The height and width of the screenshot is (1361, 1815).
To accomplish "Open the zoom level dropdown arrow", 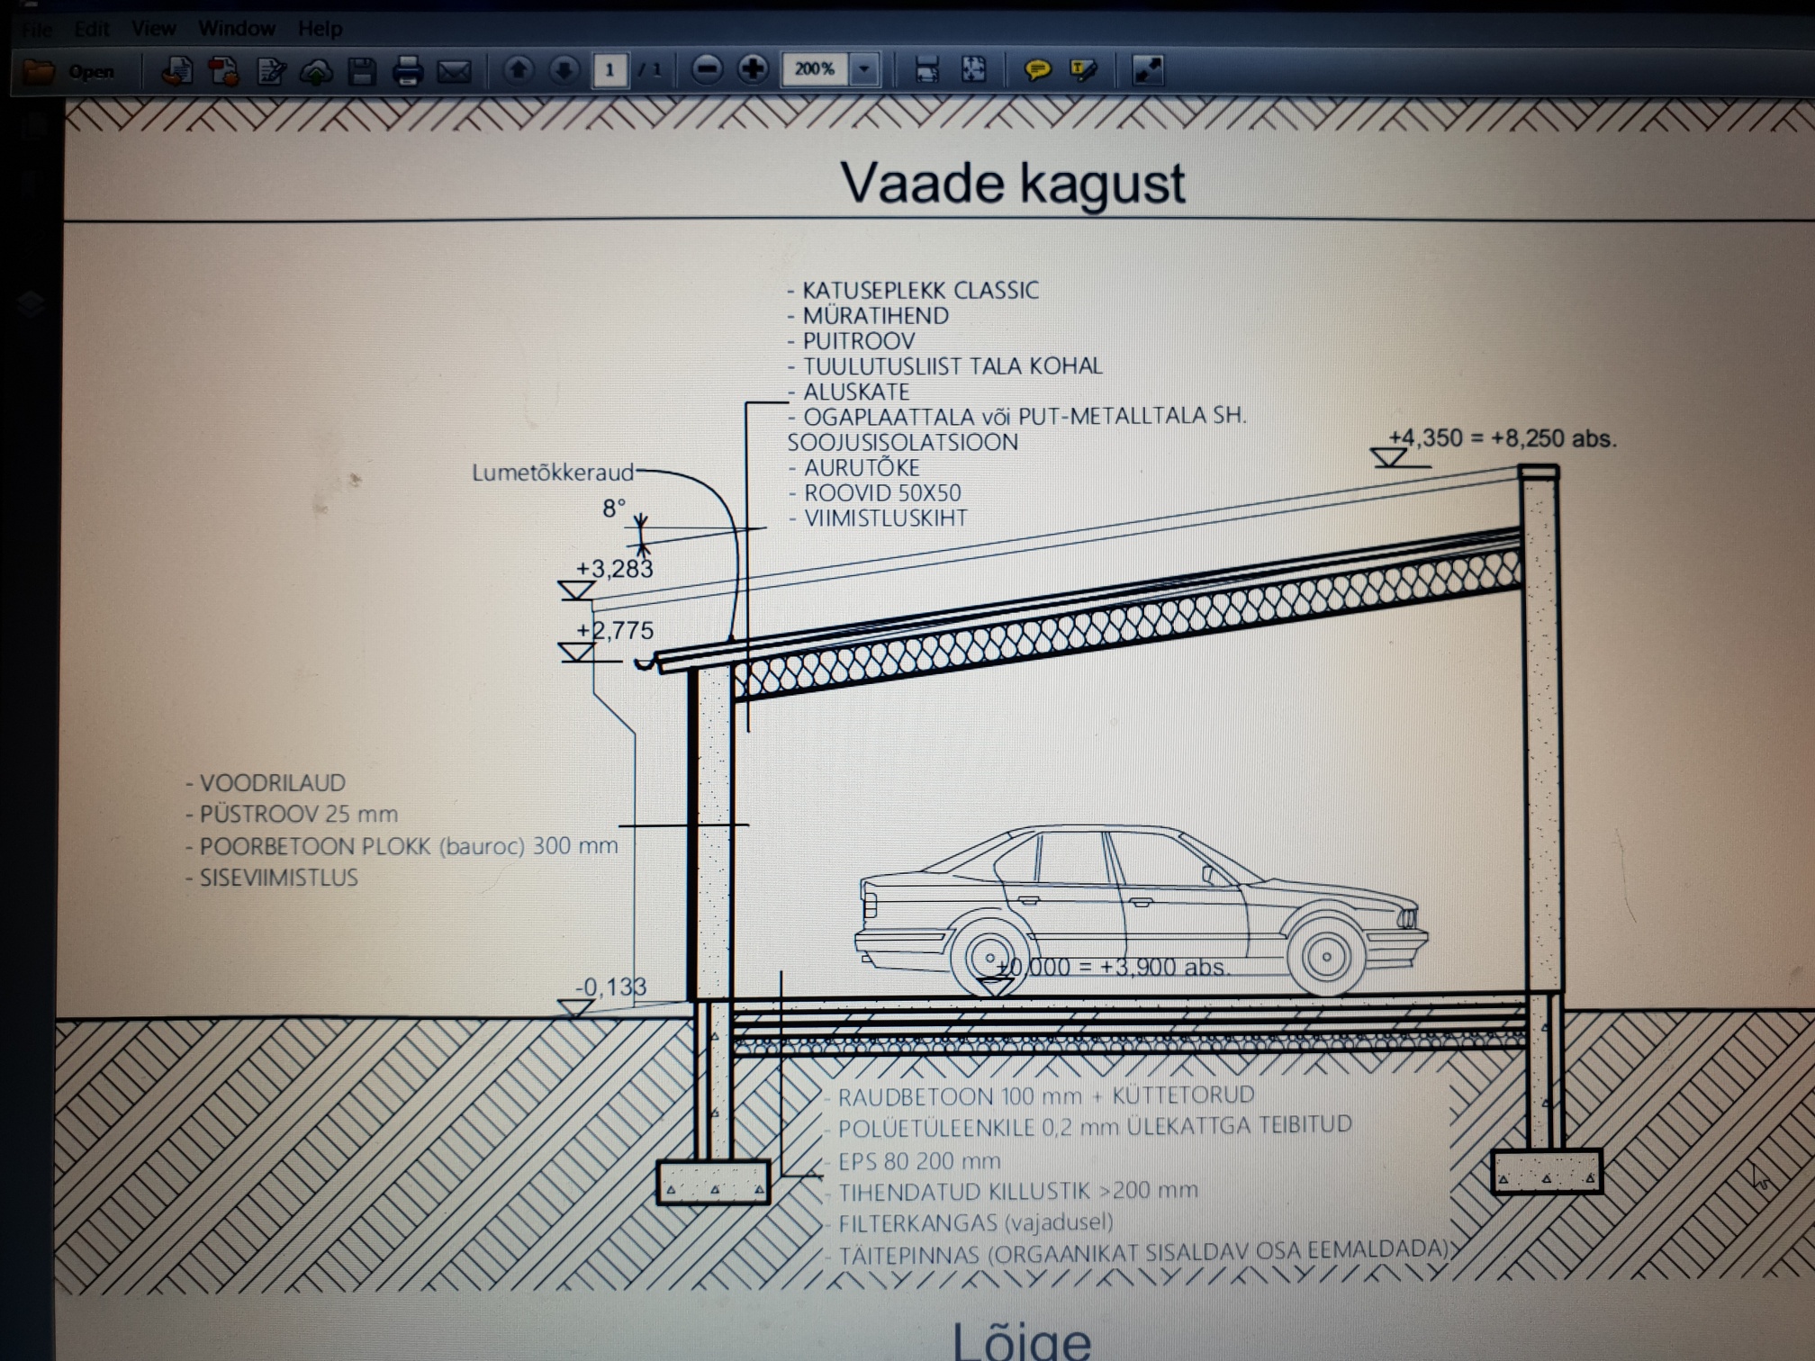I will tap(864, 69).
